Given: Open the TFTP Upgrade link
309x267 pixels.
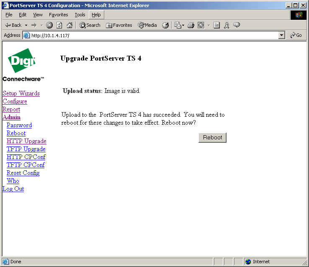Looking at the screenshot, I should tap(26, 149).
